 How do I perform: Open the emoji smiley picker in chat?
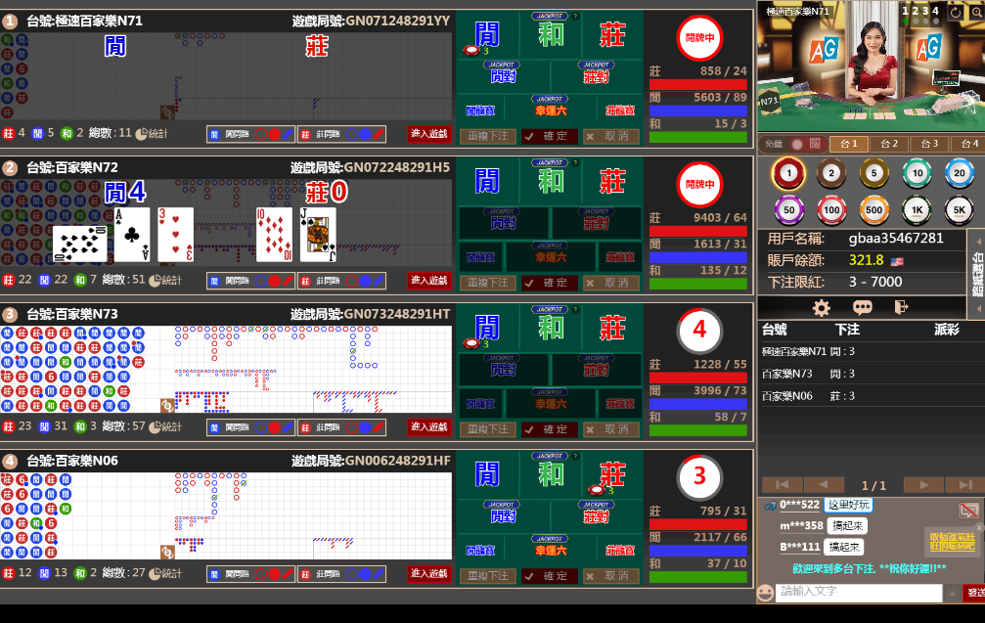(765, 593)
